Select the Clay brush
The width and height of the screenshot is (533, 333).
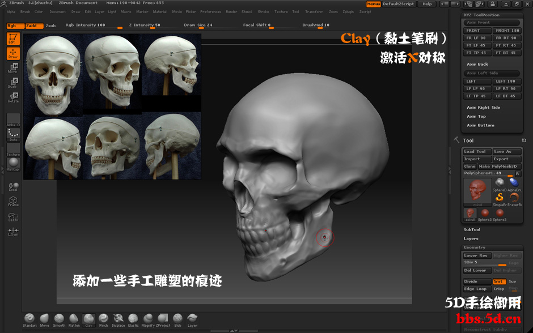point(88,321)
